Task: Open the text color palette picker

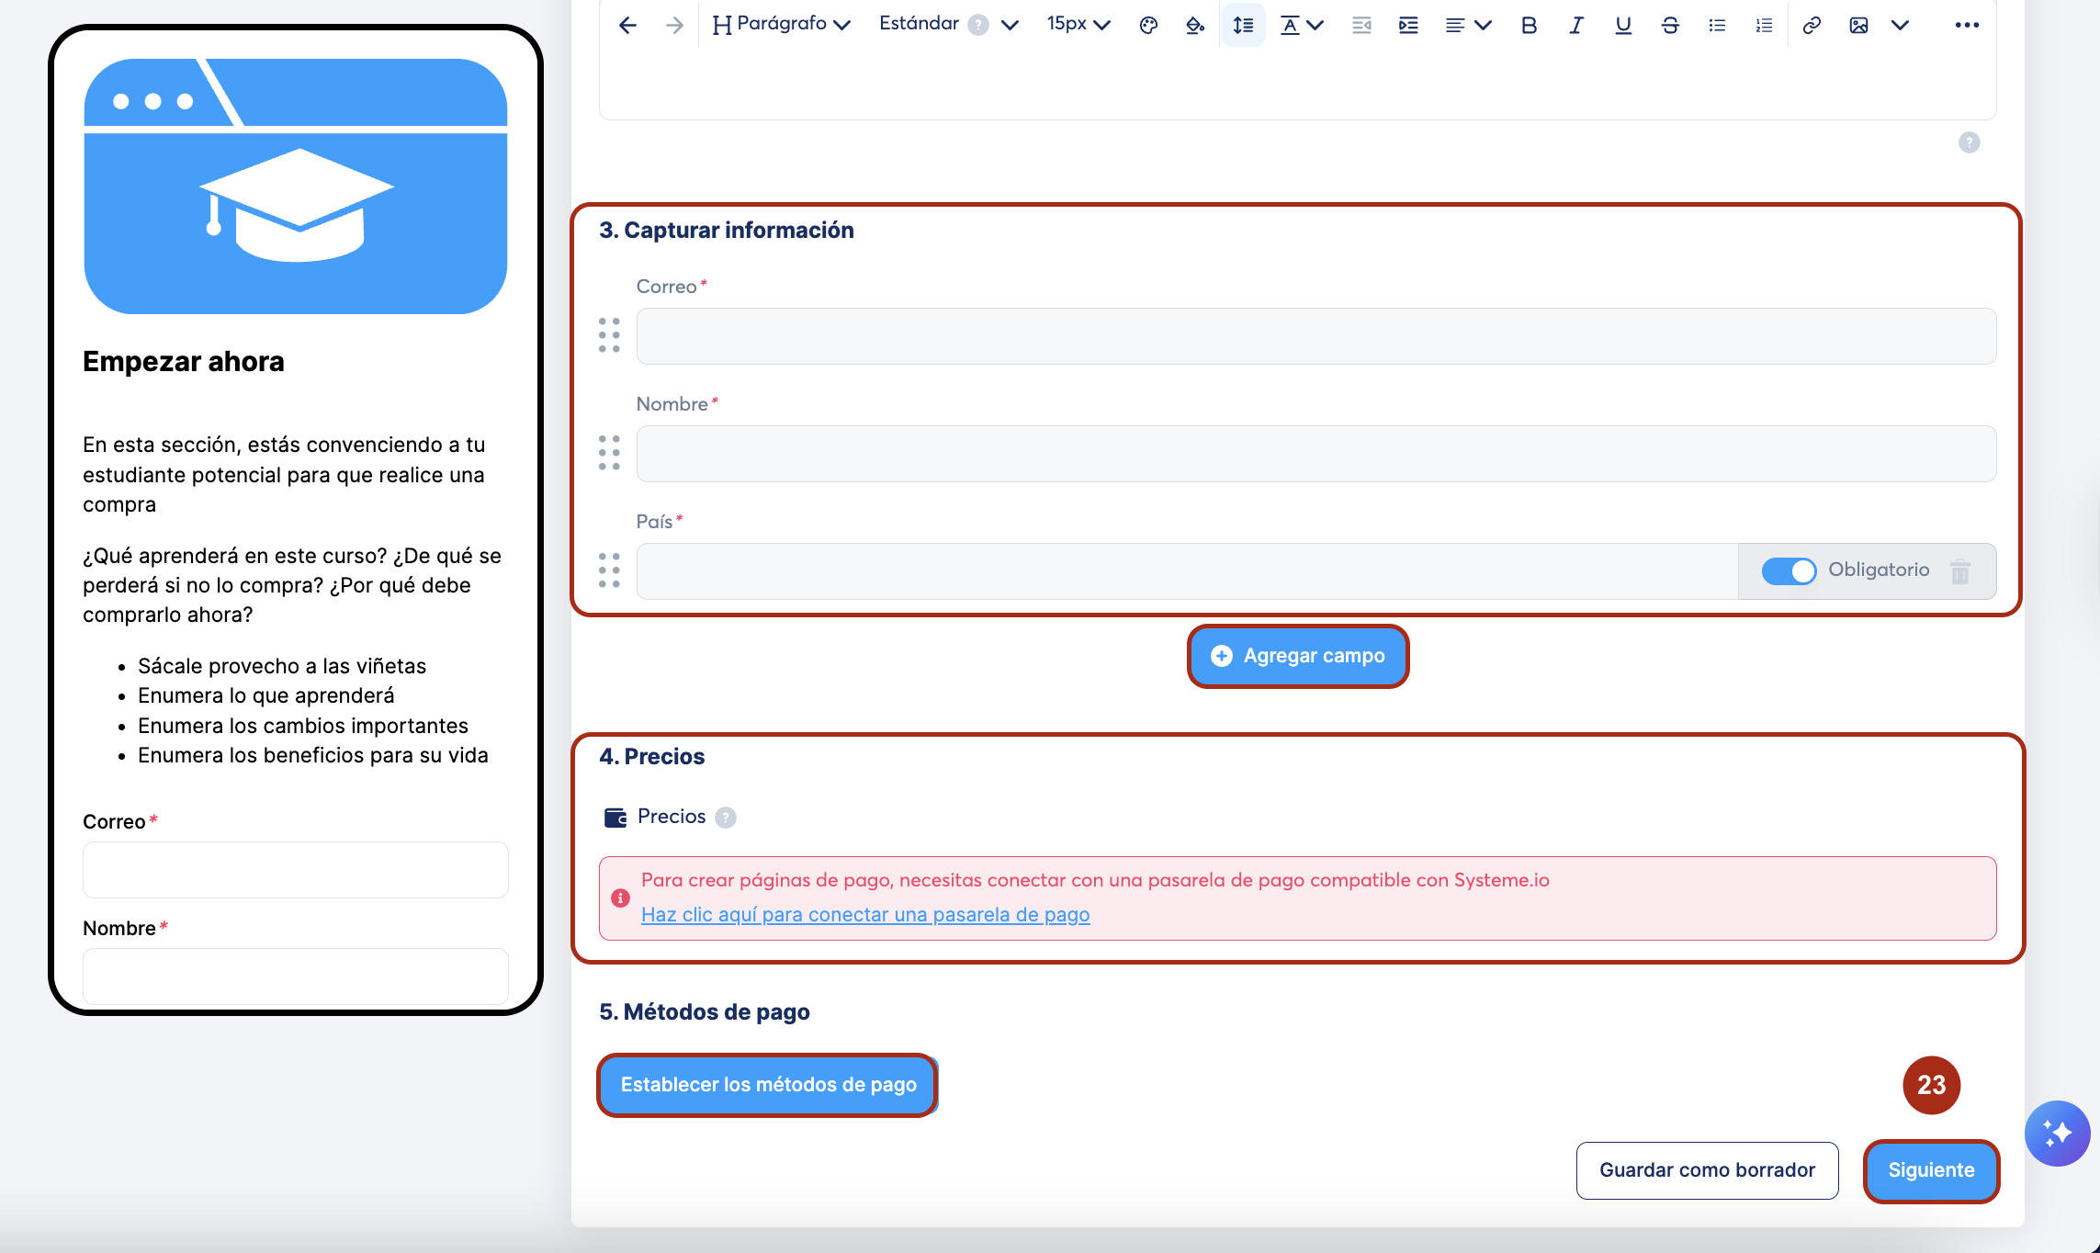Action: point(1147,25)
